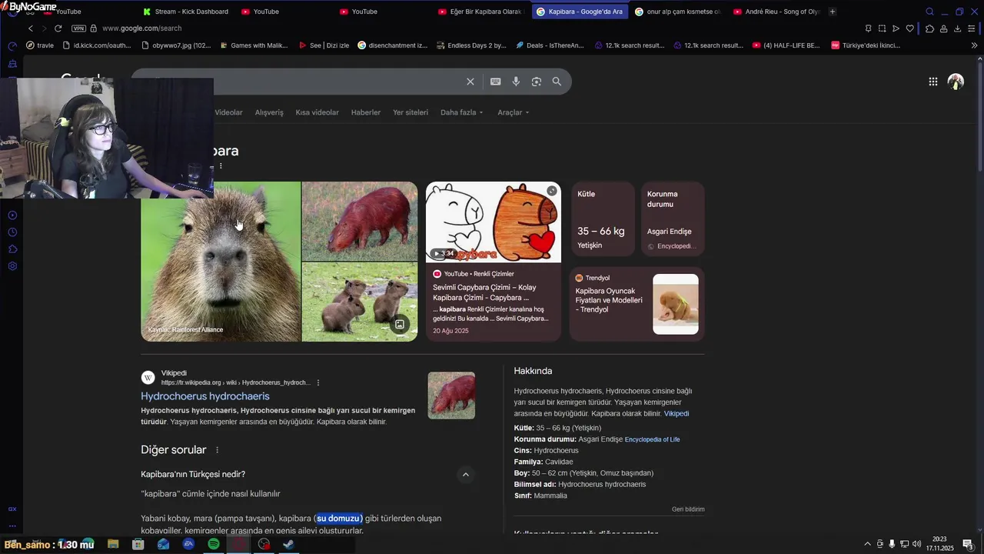The height and width of the screenshot is (554, 984).
Task: Open Google Lens image search
Action: tap(537, 82)
